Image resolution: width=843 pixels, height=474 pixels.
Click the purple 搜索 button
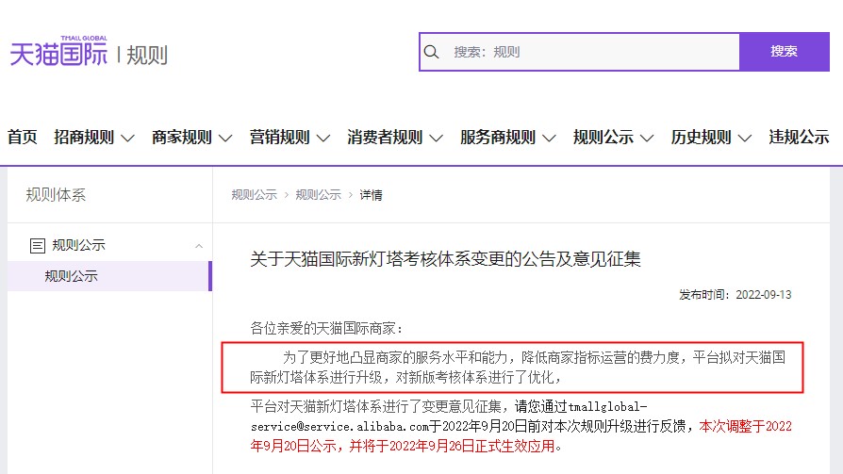pyautogui.click(x=784, y=52)
